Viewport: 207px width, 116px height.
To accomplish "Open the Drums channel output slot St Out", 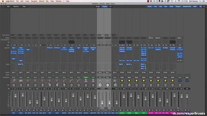I will (122, 72).
